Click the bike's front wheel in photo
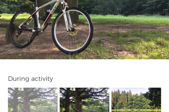The width and height of the screenshot is (169, 112). coord(73,31)
